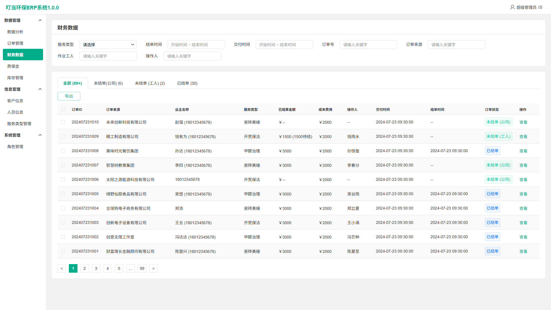Jump to page 99 in pagination

[x=142, y=268]
